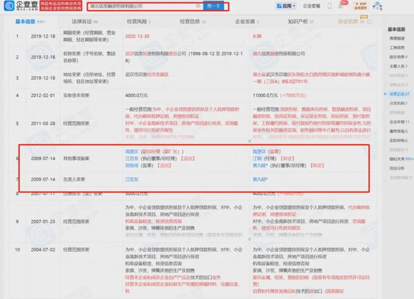Jump to 最终受益人 in the side navigation
Image resolution: width=414 pixels, height=299 pixels.
(x=399, y=131)
